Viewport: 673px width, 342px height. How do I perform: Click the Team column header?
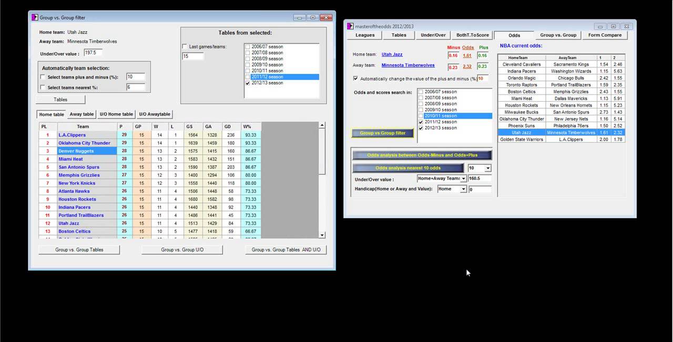pos(87,126)
